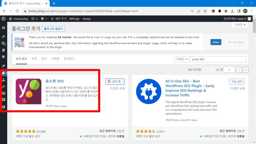Screen dimensions: 256x144
Task: Click the browser address bar URL
Action: click(x=83, y=11)
